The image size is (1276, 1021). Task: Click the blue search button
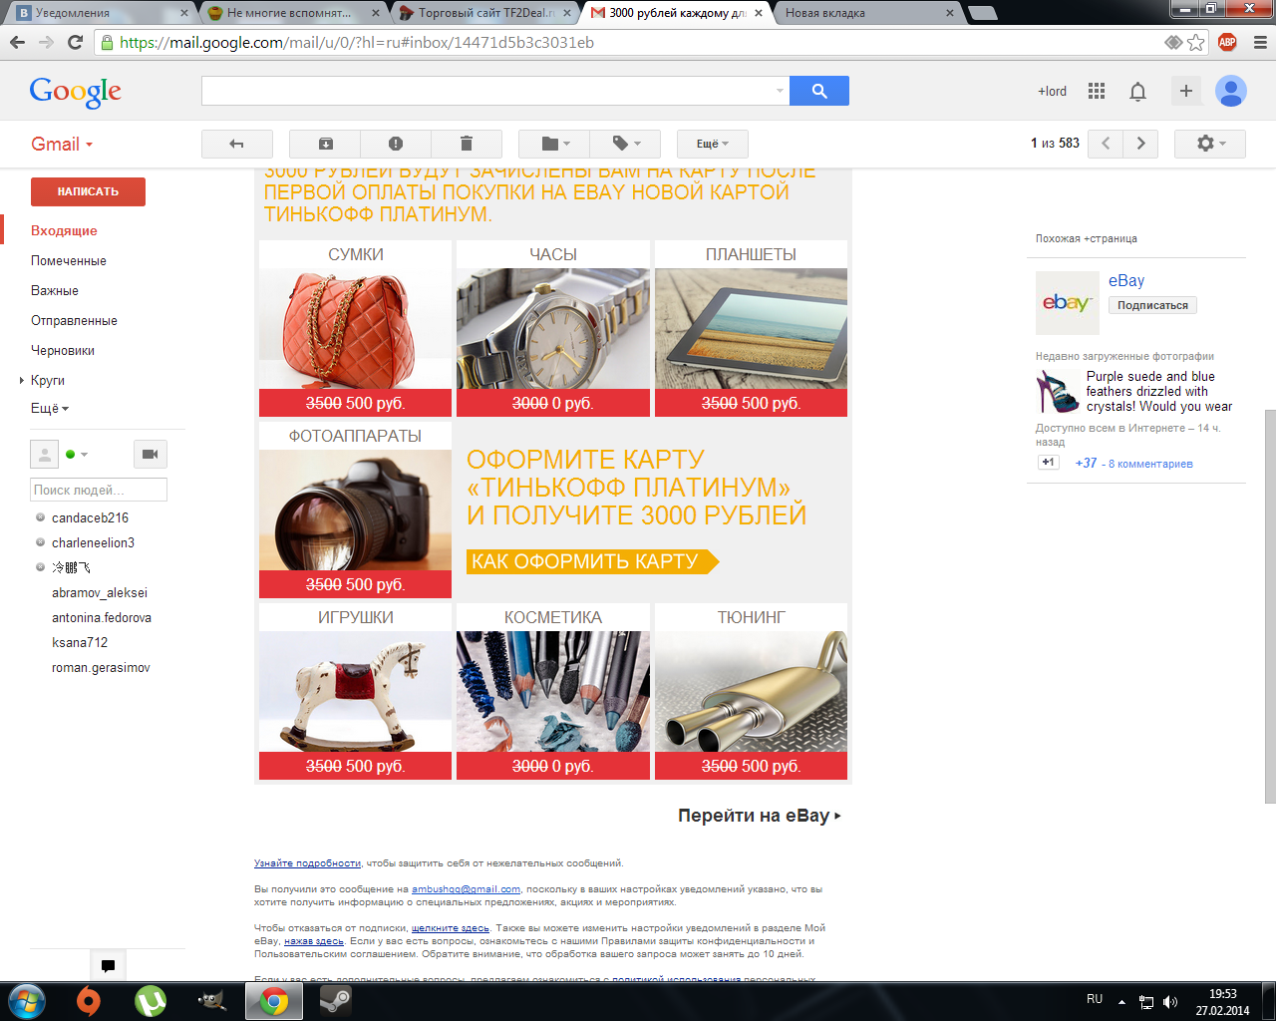click(x=819, y=91)
